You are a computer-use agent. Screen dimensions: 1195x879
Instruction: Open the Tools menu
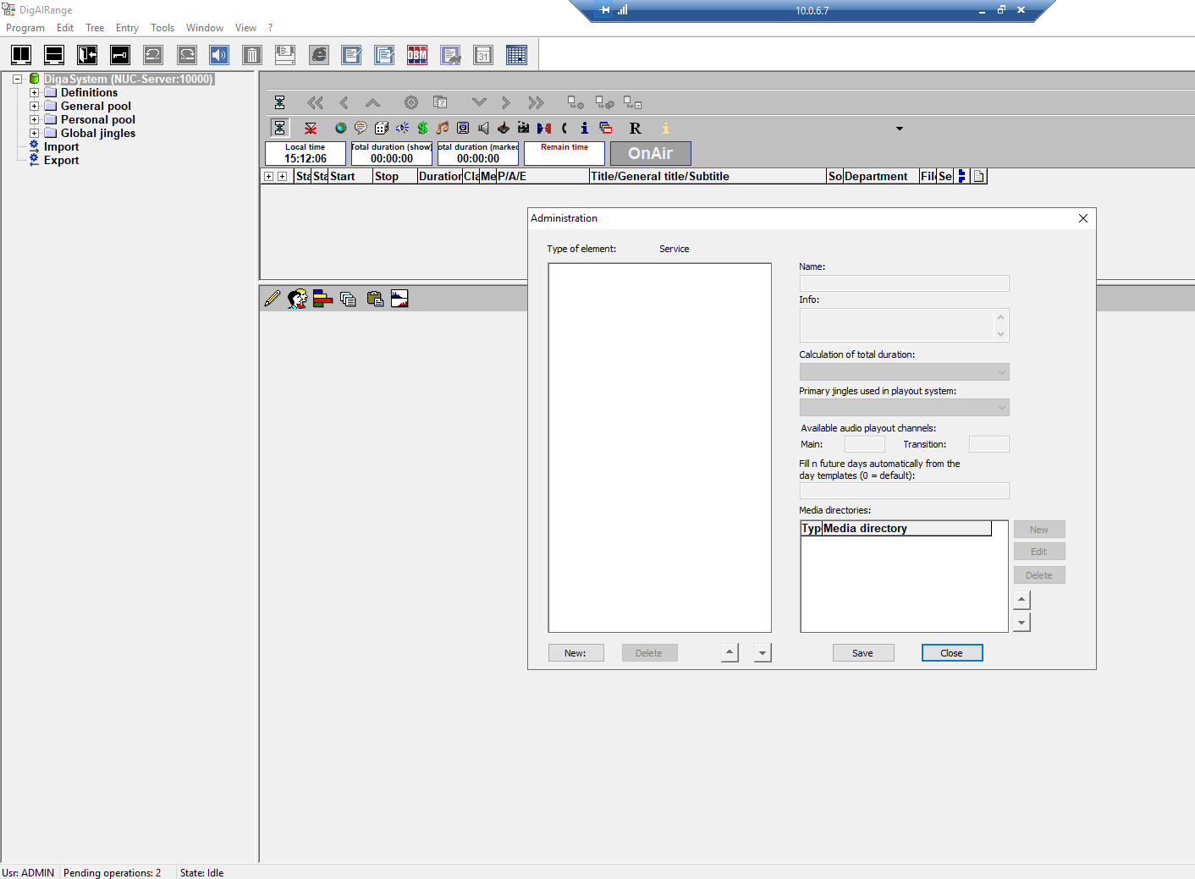[162, 28]
